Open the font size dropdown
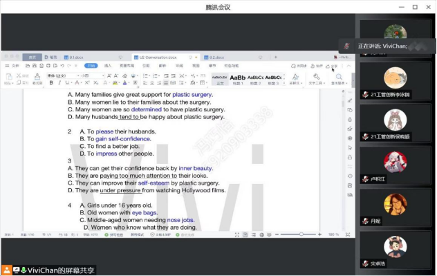Image resolution: width=437 pixels, height=276 pixels. click(x=93, y=75)
